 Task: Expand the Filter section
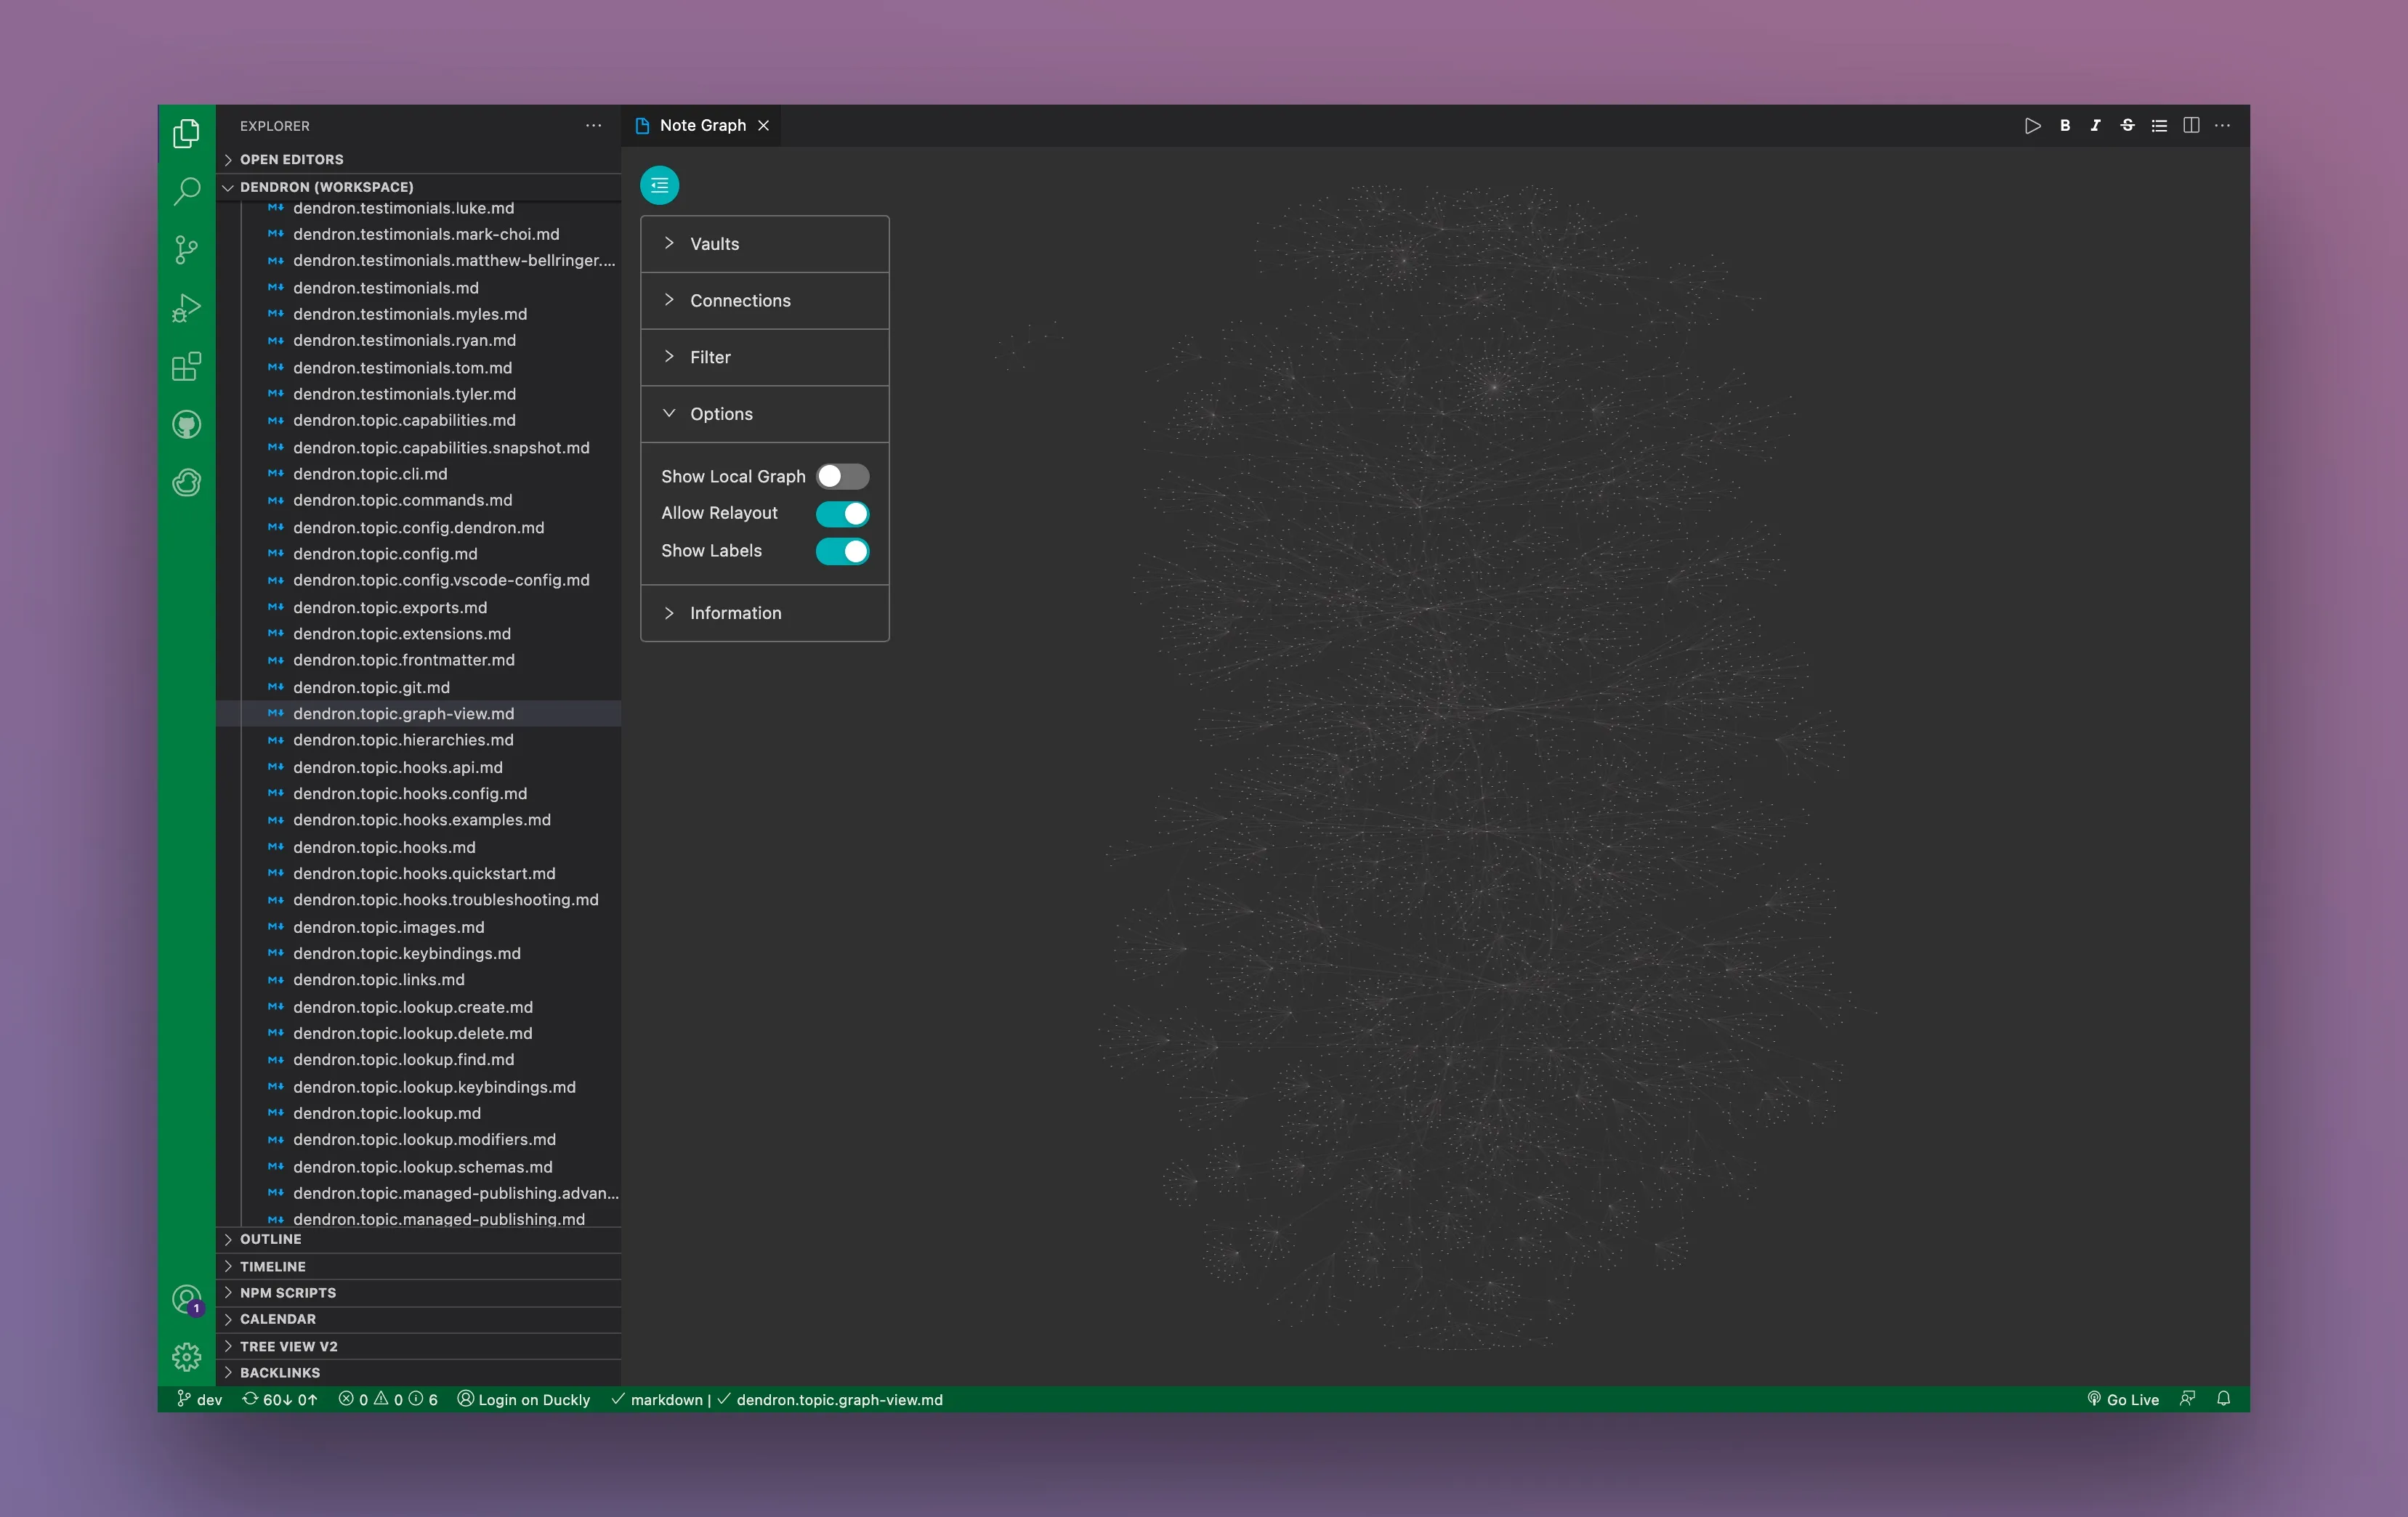click(x=764, y=357)
